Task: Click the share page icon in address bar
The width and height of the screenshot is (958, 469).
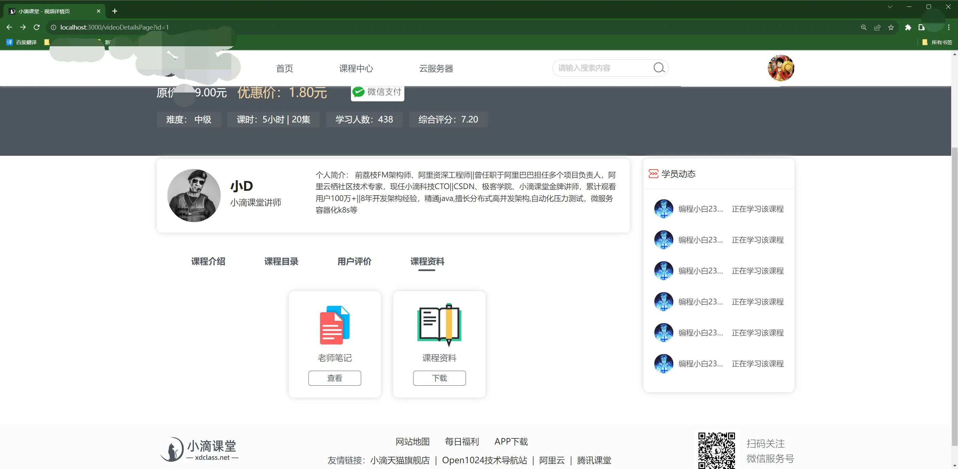Action: pos(877,27)
